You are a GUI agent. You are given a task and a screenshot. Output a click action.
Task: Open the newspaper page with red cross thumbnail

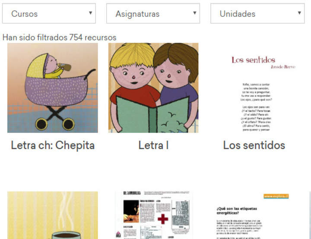click(x=153, y=215)
